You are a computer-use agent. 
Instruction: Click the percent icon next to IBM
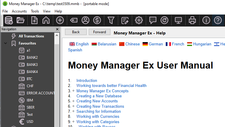click(x=22, y=100)
